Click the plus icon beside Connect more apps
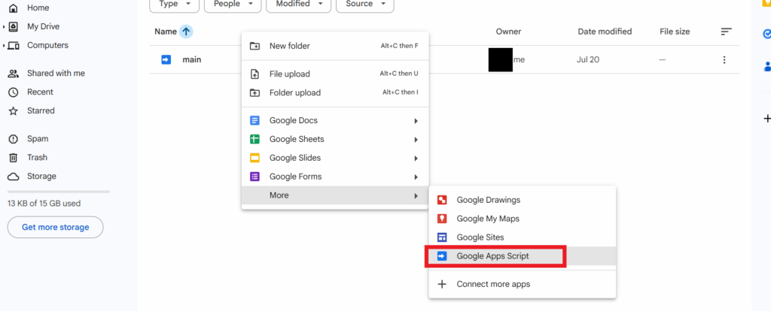This screenshot has height=311, width=771. (442, 284)
